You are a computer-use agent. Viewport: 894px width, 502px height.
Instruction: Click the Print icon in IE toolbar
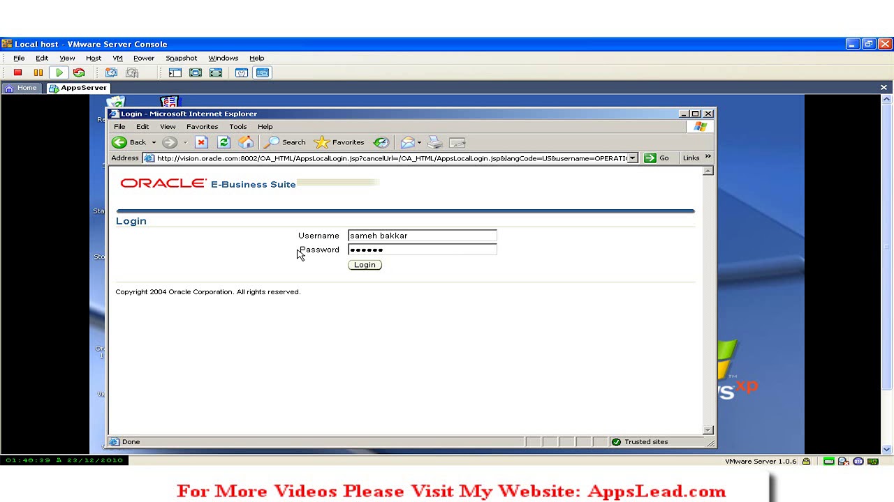(434, 142)
